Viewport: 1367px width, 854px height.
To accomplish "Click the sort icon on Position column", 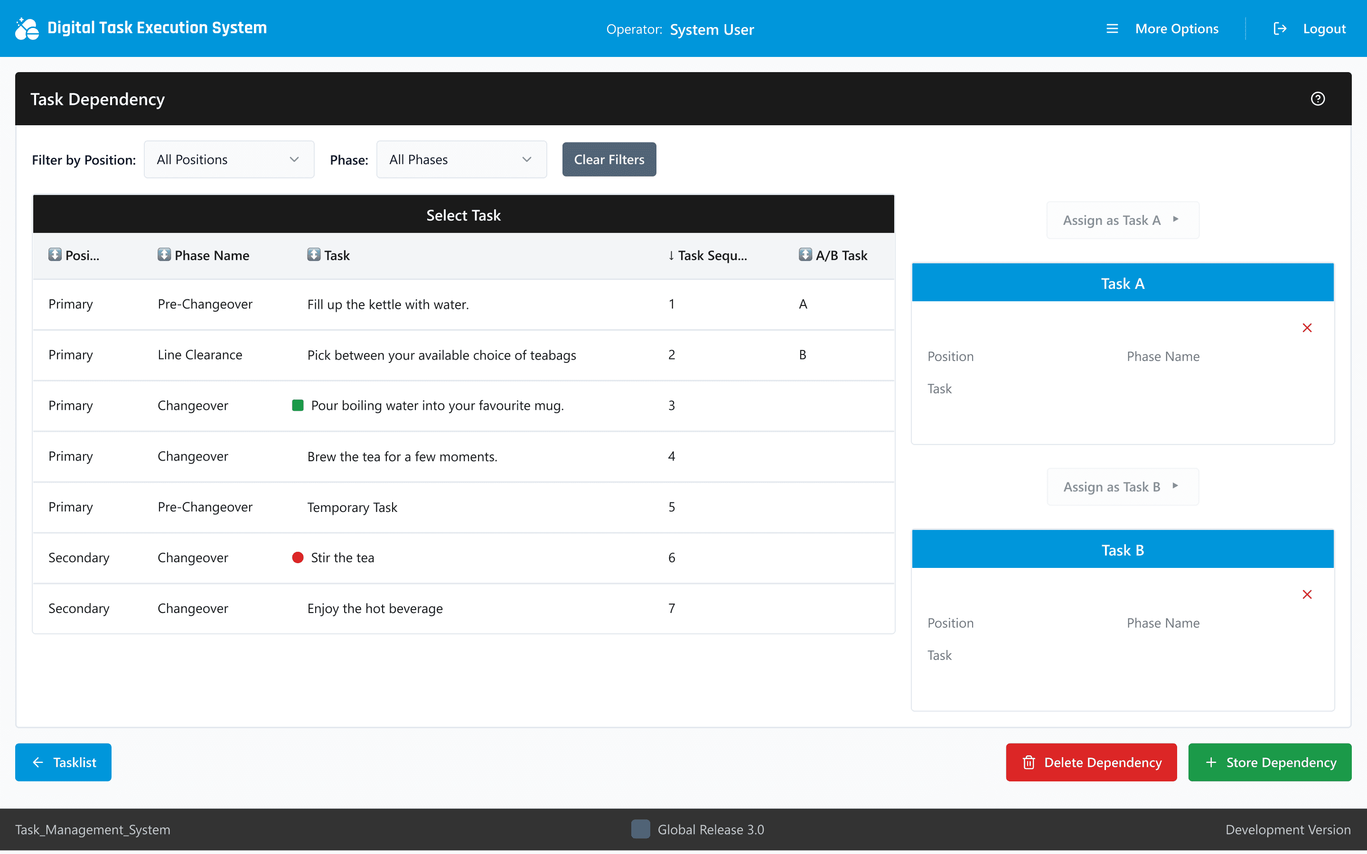I will (55, 255).
